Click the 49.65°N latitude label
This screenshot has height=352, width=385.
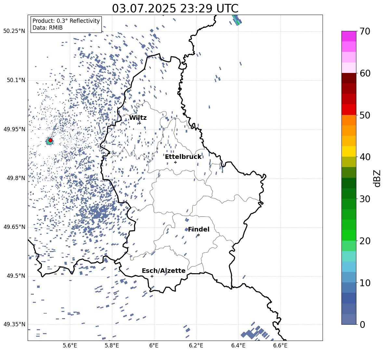tap(14, 227)
